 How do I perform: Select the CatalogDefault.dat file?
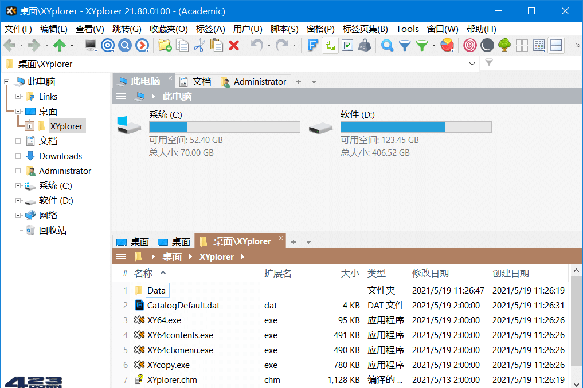click(183, 306)
